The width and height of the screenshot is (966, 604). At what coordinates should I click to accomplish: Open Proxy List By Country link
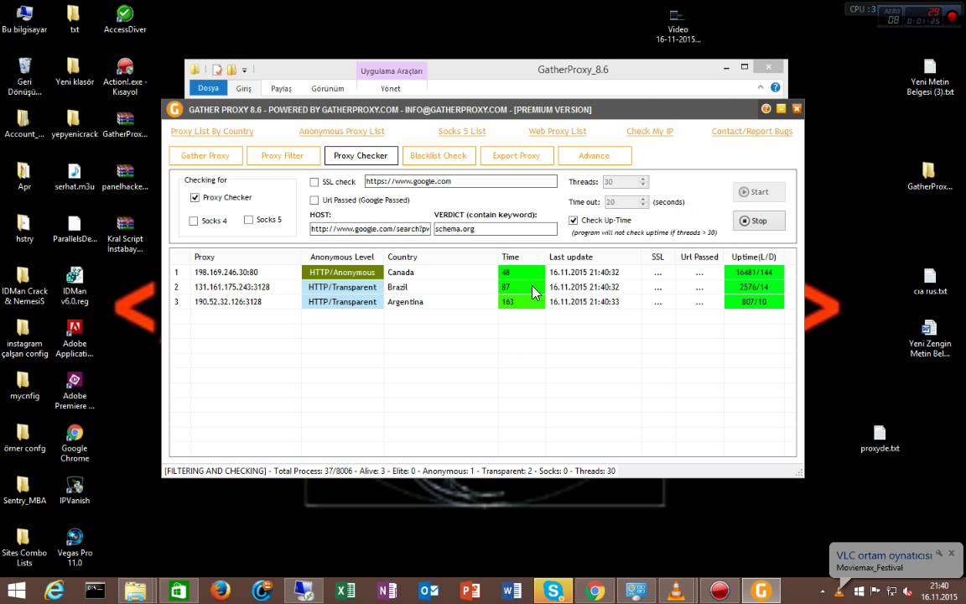click(212, 131)
